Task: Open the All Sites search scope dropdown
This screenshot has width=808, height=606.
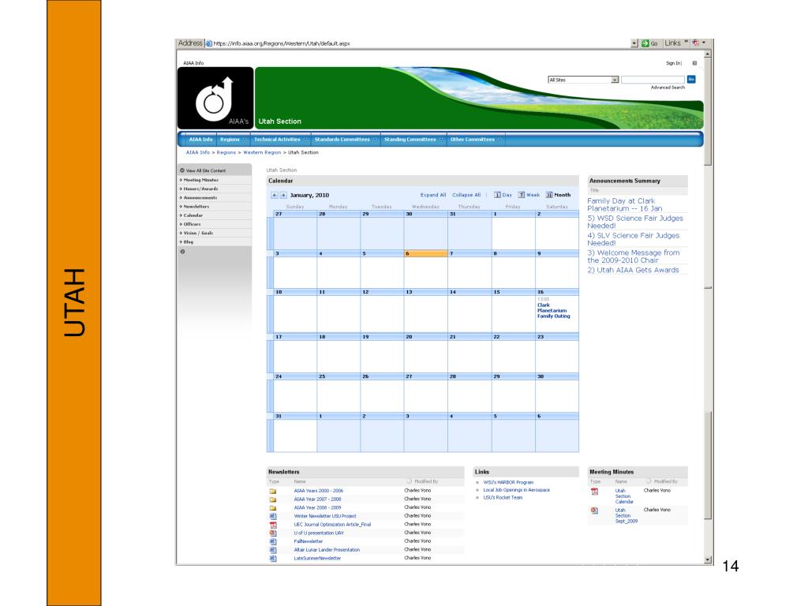Action: (x=614, y=80)
